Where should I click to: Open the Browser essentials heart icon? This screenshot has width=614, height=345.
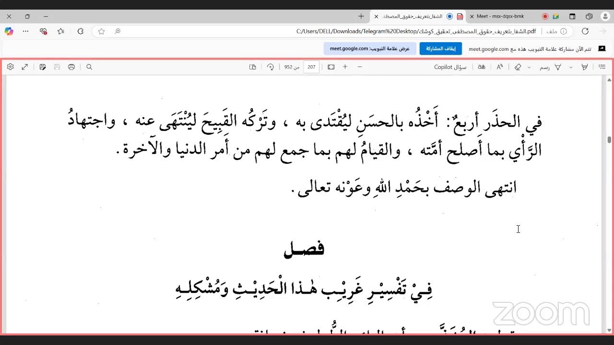pyautogui.click(x=44, y=31)
